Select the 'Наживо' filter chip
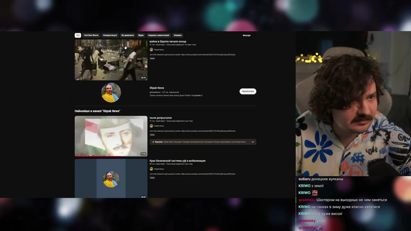The height and width of the screenshot is (231, 411). 178,35
